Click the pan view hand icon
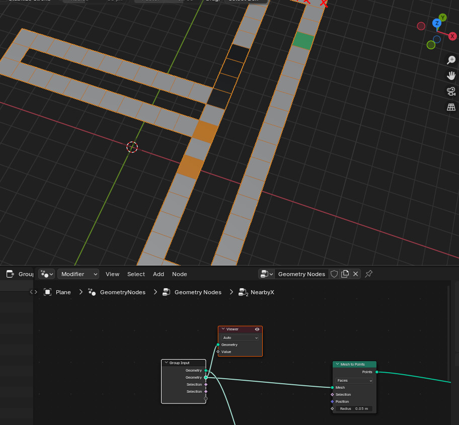Screen dimensions: 459x425 coord(451,75)
